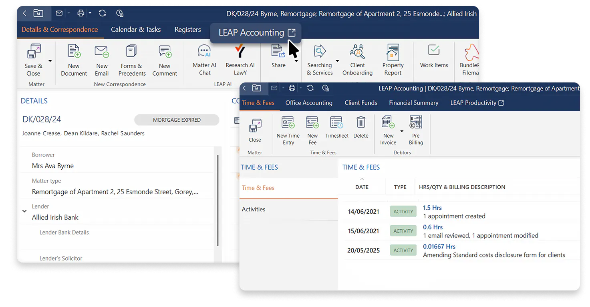Screen dimensions: 590x307
Task: Open Forms & Precedents
Action: pos(132,60)
